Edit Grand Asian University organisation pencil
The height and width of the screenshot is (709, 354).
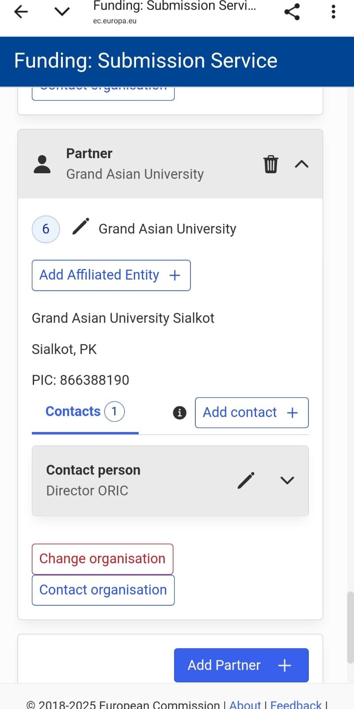coord(81,227)
